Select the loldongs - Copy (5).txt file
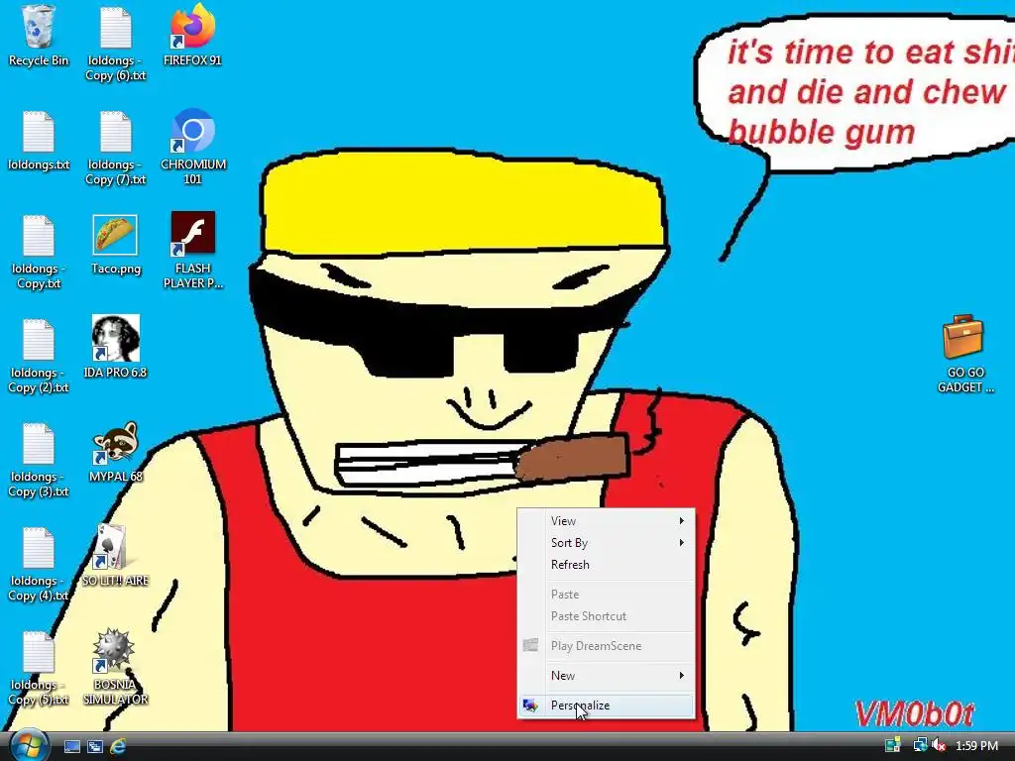This screenshot has width=1015, height=761. coord(39,669)
